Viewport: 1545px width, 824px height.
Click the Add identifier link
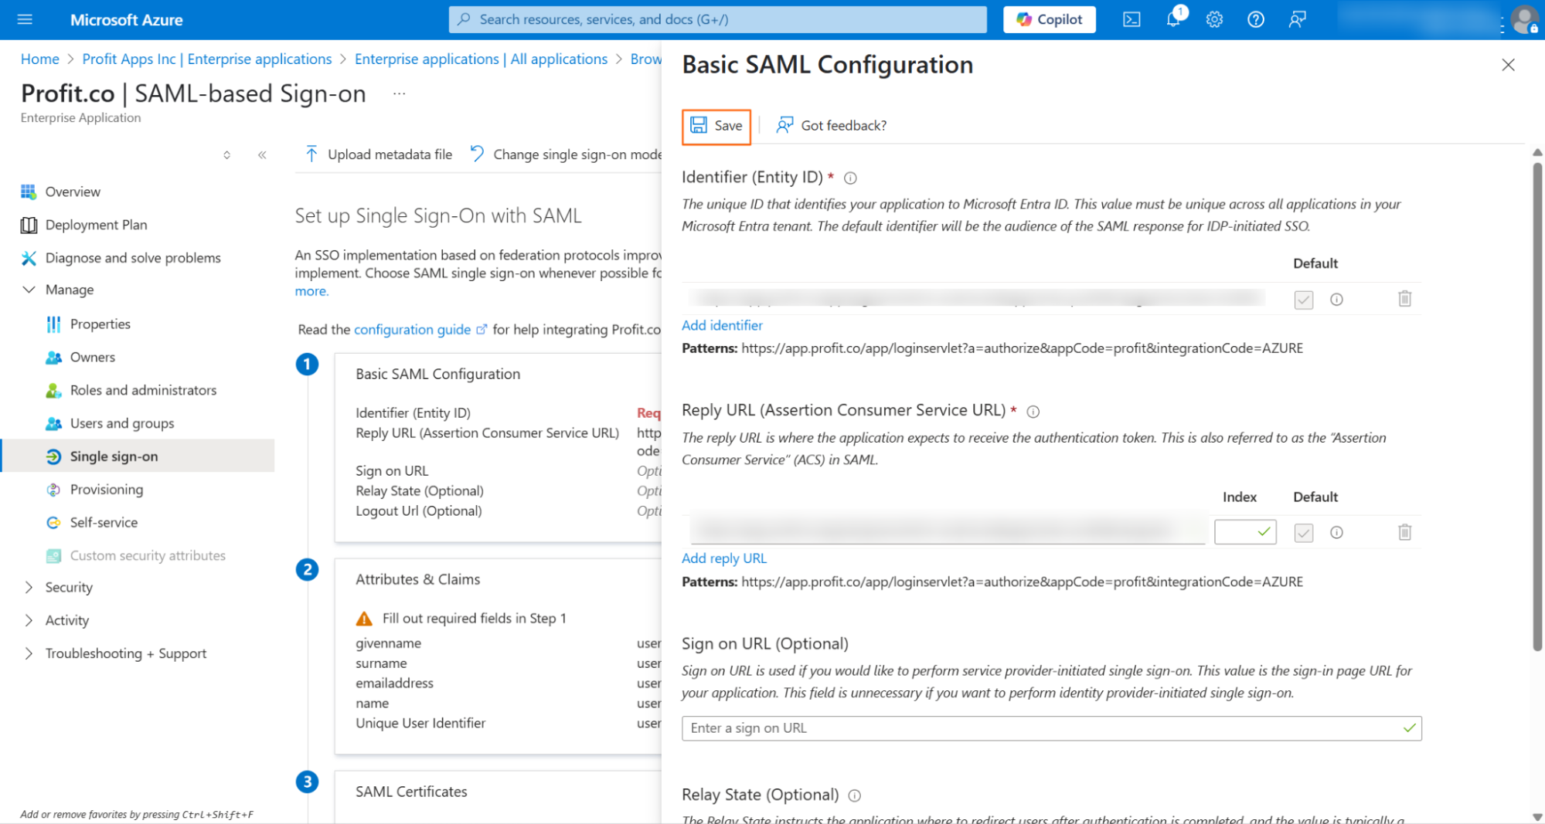[x=722, y=325]
